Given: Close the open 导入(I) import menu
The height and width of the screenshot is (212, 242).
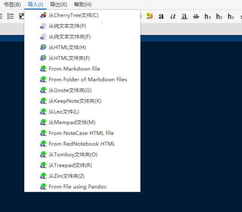Looking at the screenshot, I should pos(35,5).
